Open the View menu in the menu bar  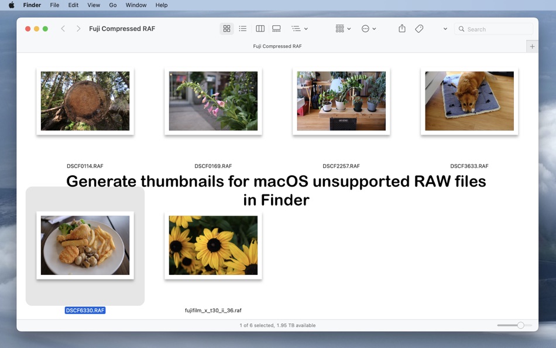coord(93,5)
